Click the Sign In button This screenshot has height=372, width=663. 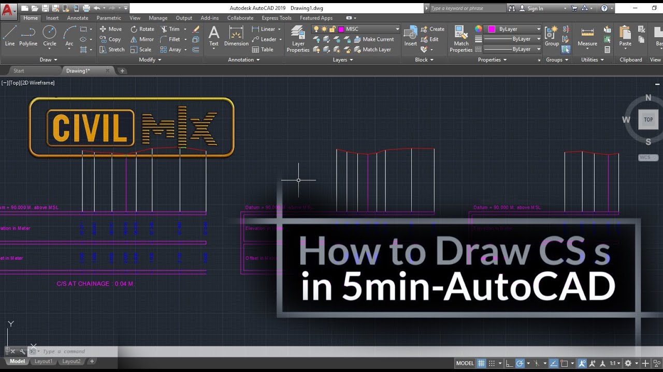(x=530, y=8)
